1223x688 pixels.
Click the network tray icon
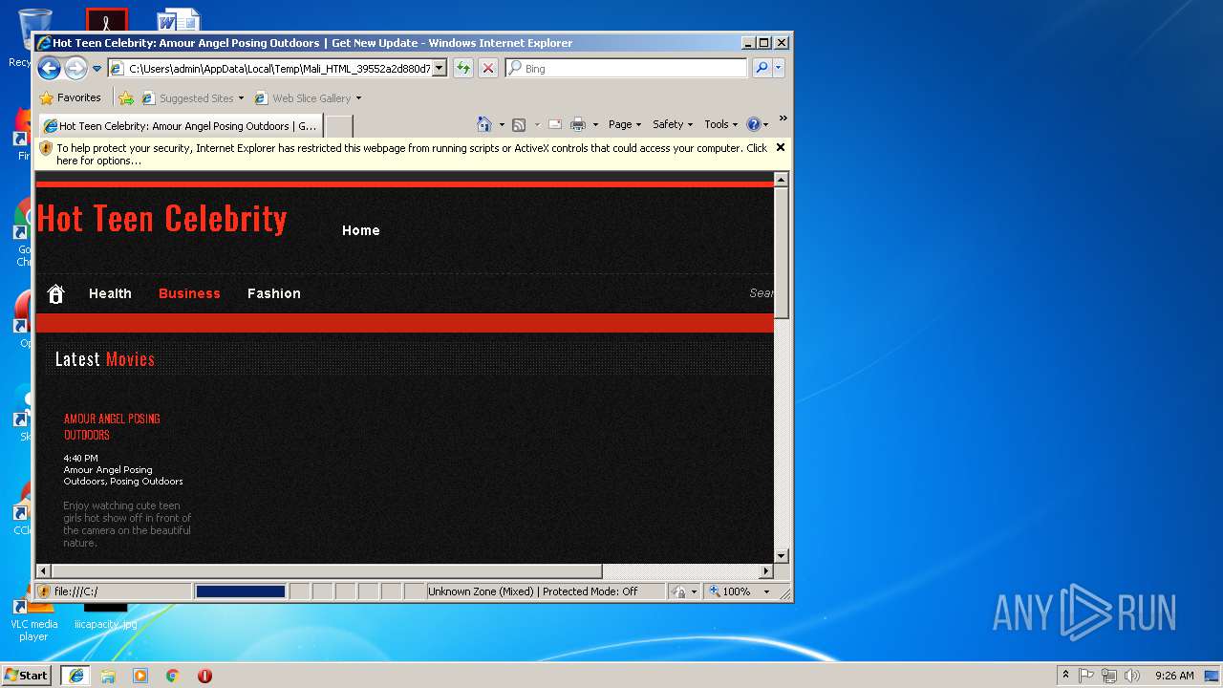(1109, 675)
